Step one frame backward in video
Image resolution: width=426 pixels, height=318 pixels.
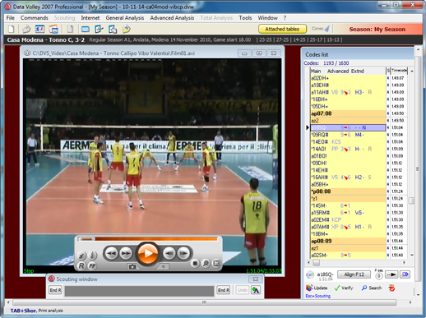click(169, 253)
